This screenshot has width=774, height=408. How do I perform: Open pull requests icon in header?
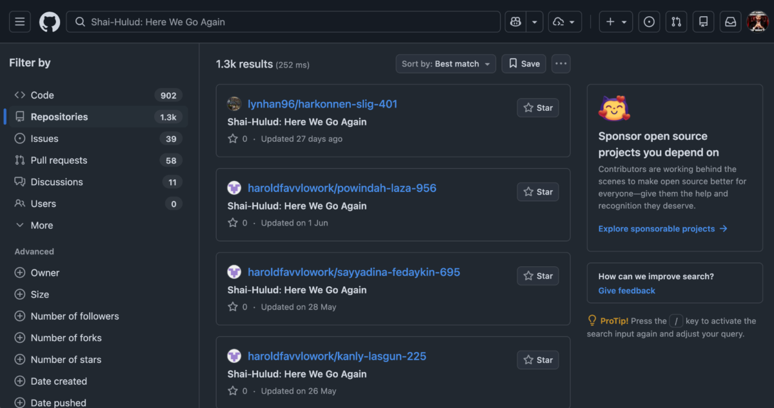[x=677, y=22]
